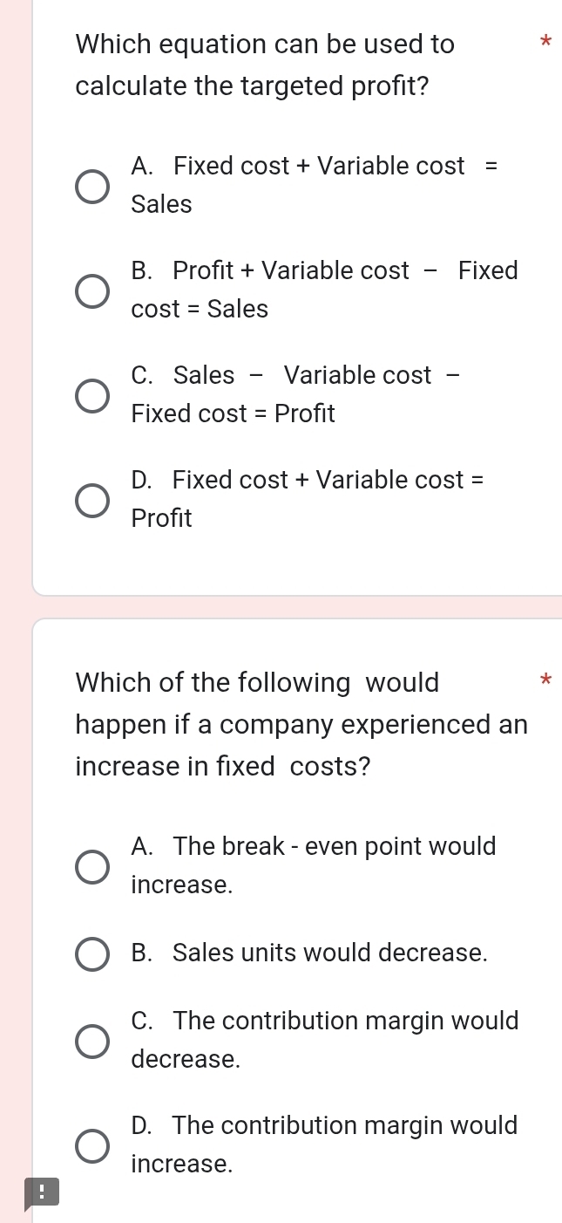
Task: Click the answer text 'D. Fixed cost + Variable cost = Profit'
Action: click(x=307, y=498)
